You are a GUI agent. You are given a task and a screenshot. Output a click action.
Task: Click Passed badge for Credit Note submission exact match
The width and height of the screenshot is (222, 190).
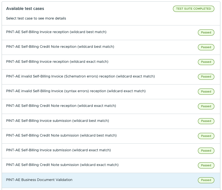206,165
